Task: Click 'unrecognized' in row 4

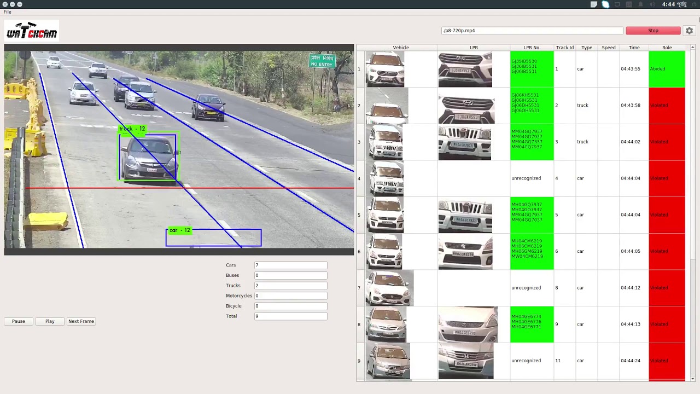Action: [x=526, y=178]
